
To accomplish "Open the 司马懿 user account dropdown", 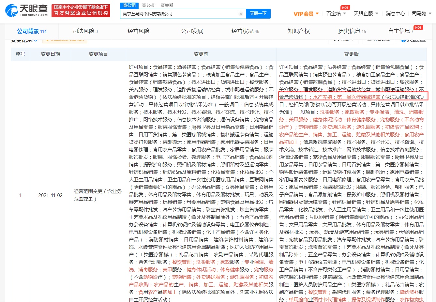I will click(x=422, y=14).
